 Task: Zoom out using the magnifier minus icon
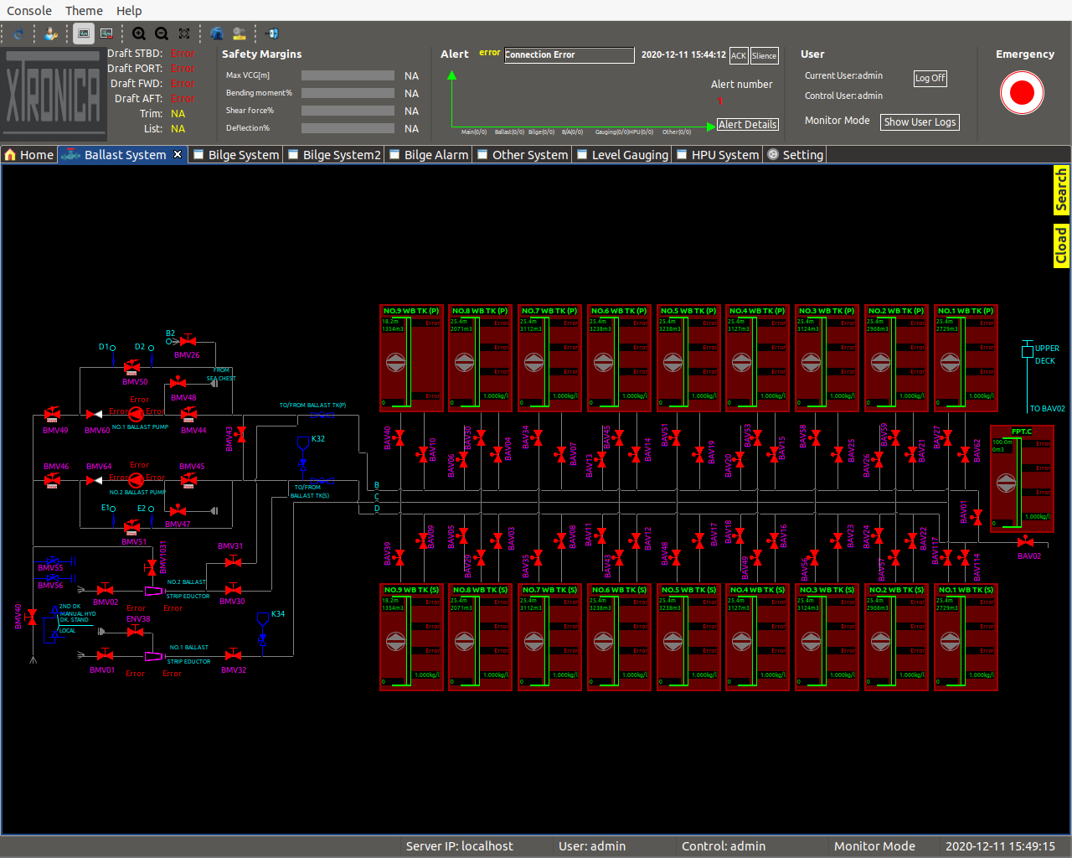pos(162,34)
